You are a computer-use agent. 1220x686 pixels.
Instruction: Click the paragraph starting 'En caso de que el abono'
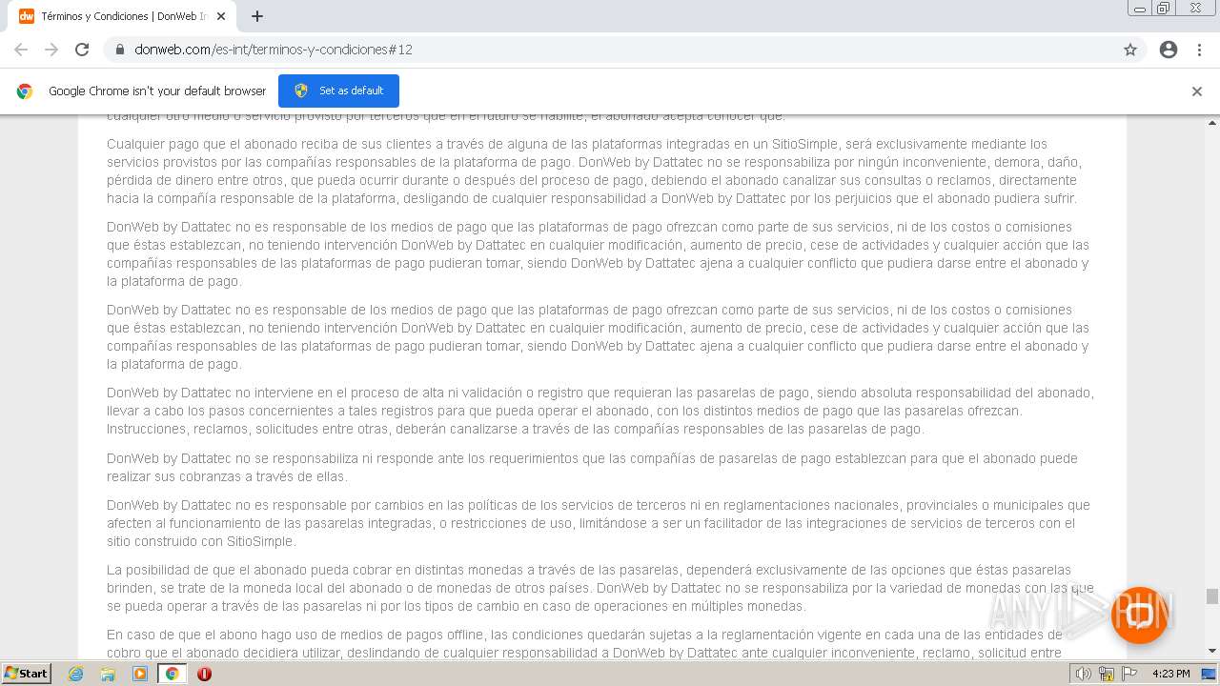[x=584, y=643]
